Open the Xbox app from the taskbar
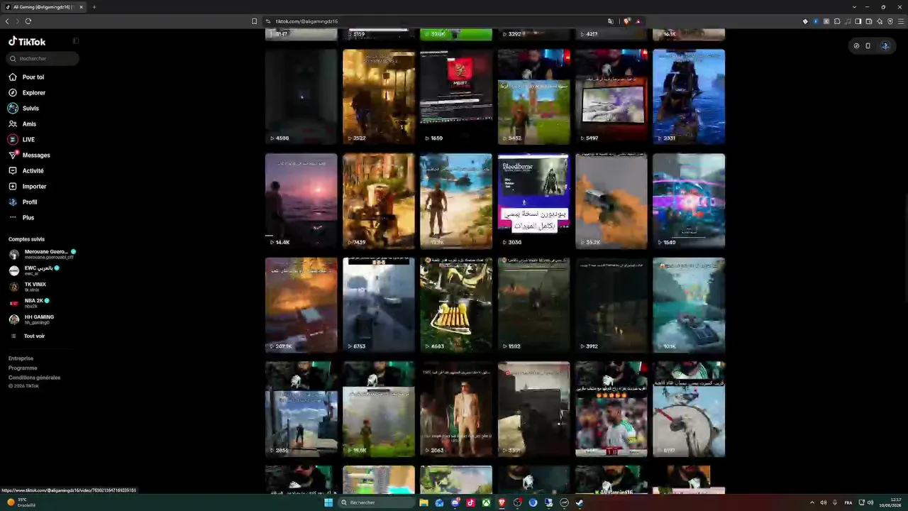This screenshot has width=908, height=511. point(486,502)
